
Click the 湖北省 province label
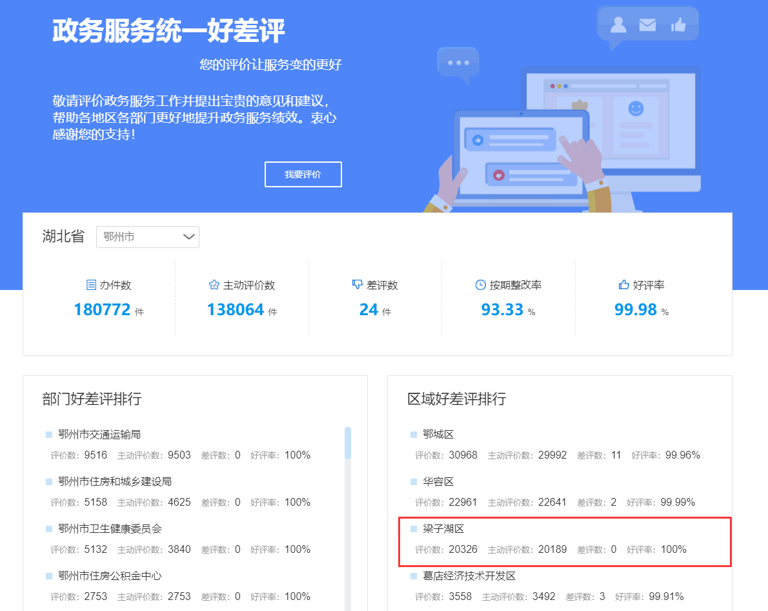pyautogui.click(x=63, y=236)
